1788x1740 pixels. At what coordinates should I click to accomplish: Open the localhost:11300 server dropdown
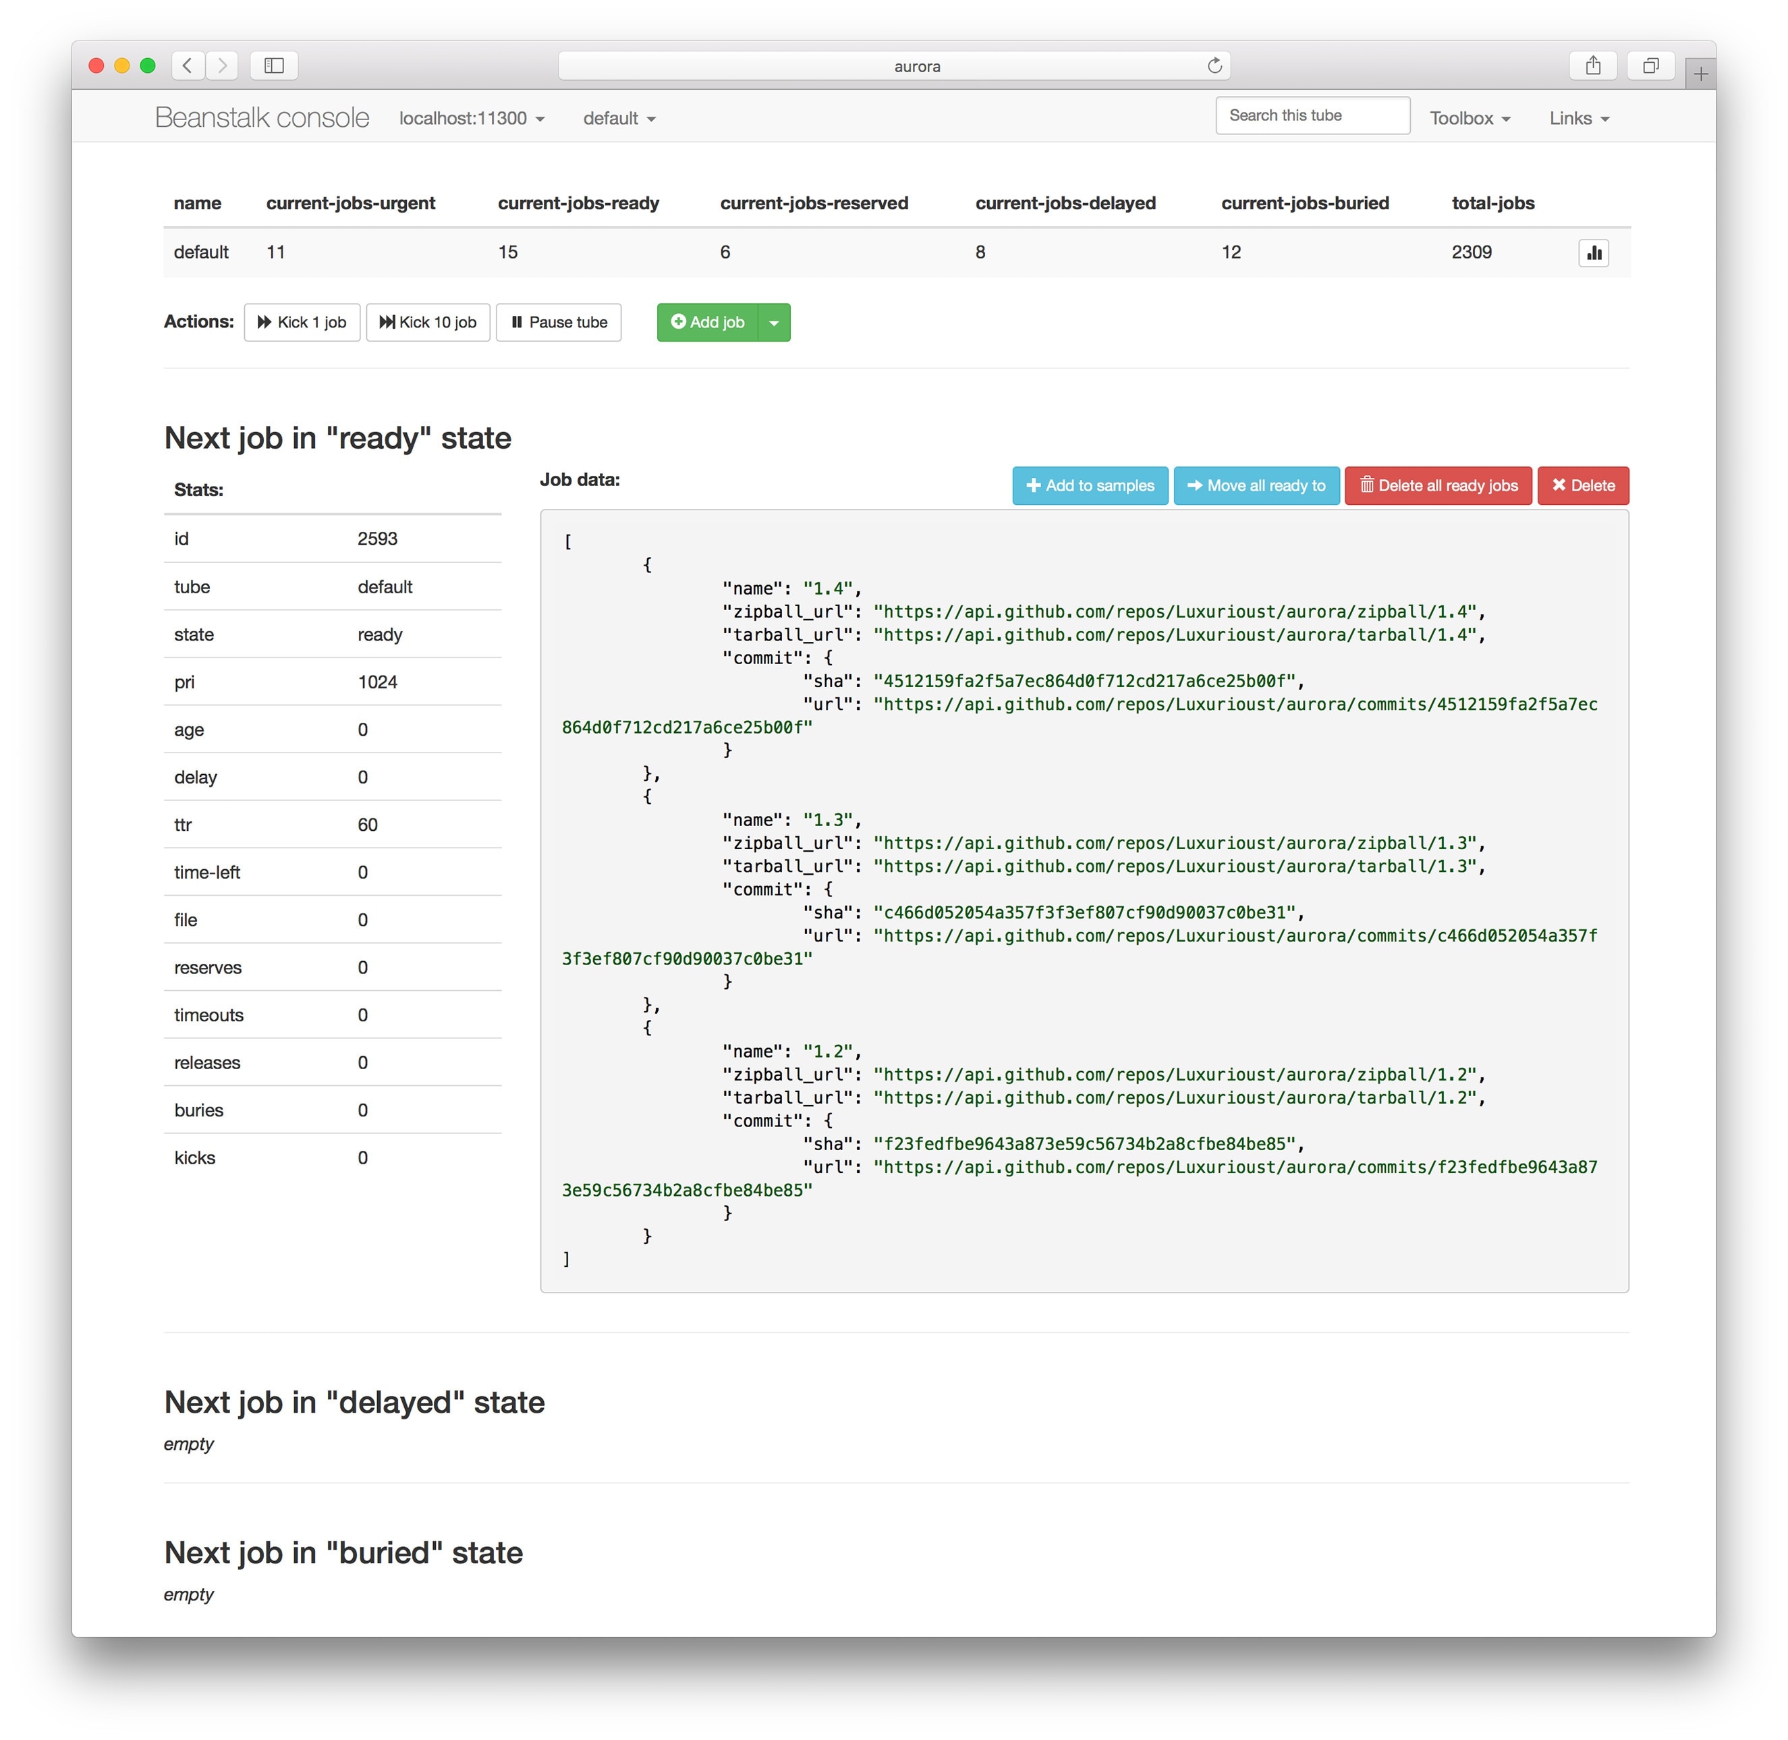pyautogui.click(x=470, y=118)
